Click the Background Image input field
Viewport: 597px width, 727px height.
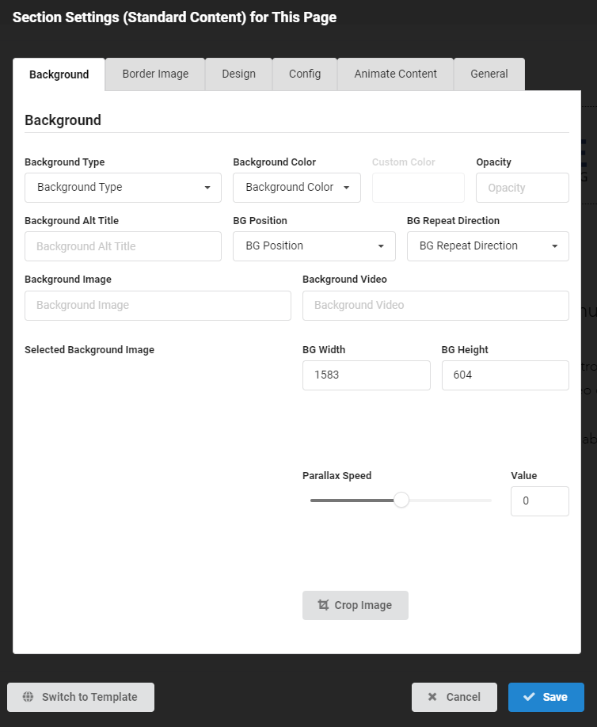click(x=158, y=306)
